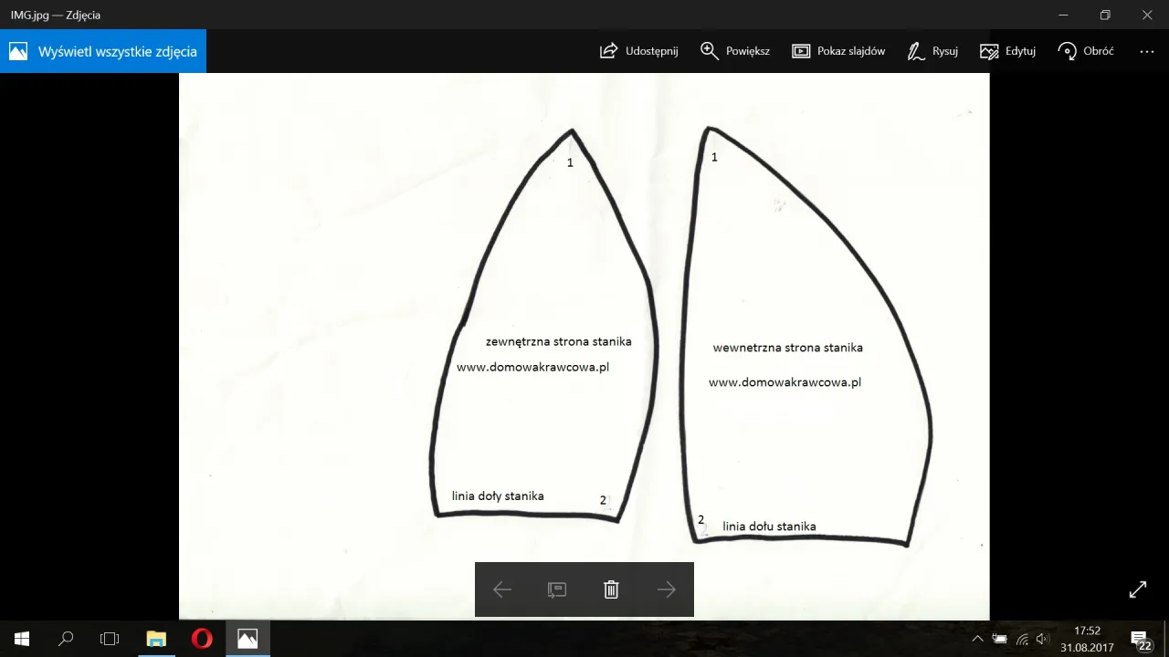Viewport: 1169px width, 657px height.
Task: Click the volume speaker tray icon
Action: [1043, 639]
